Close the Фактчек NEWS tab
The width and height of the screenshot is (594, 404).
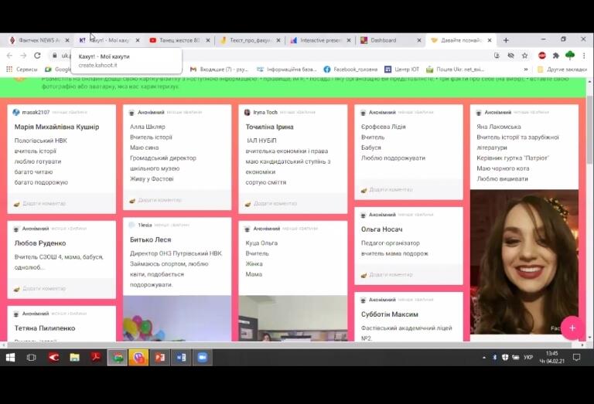pyautogui.click(x=67, y=40)
